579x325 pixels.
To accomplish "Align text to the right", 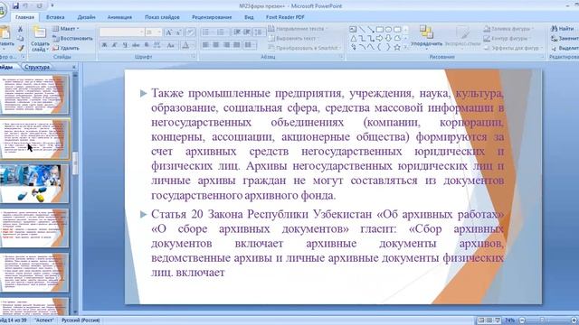I will click(226, 45).
